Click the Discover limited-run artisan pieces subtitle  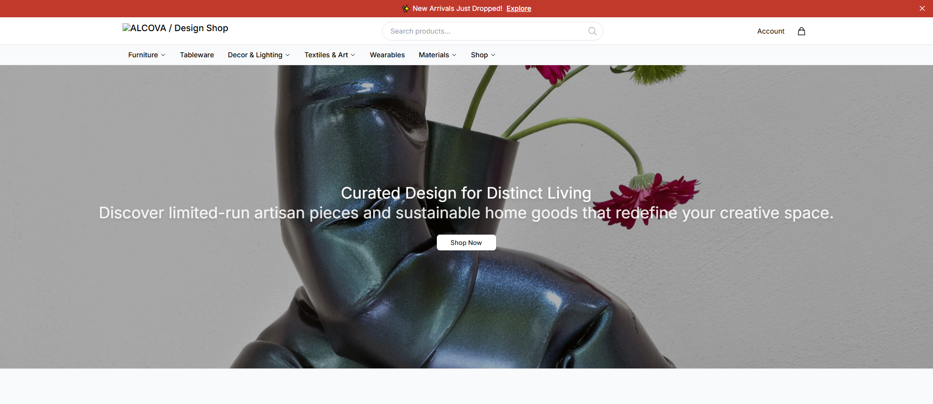pos(466,213)
